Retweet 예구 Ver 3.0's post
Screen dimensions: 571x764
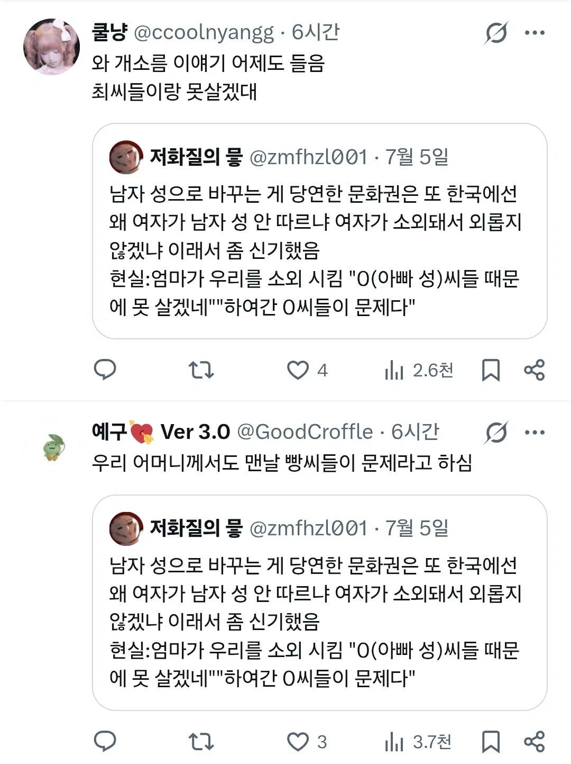click(201, 741)
